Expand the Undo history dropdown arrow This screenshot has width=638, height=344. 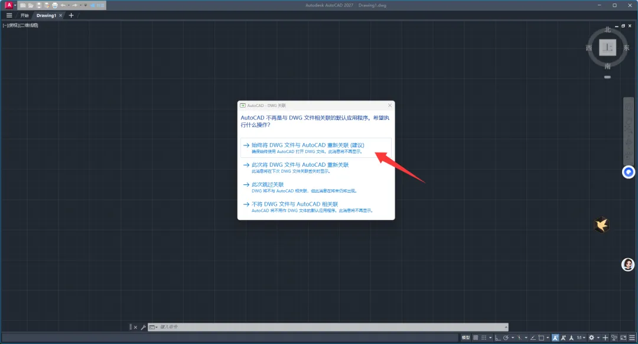coord(69,5)
